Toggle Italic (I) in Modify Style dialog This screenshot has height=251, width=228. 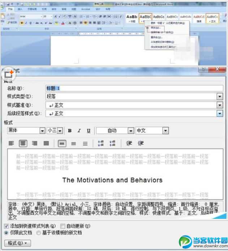[x=79, y=131]
